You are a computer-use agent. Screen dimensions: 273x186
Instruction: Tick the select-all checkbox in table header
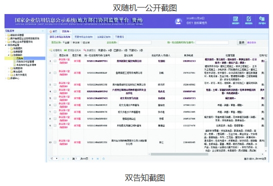(x=55, y=55)
